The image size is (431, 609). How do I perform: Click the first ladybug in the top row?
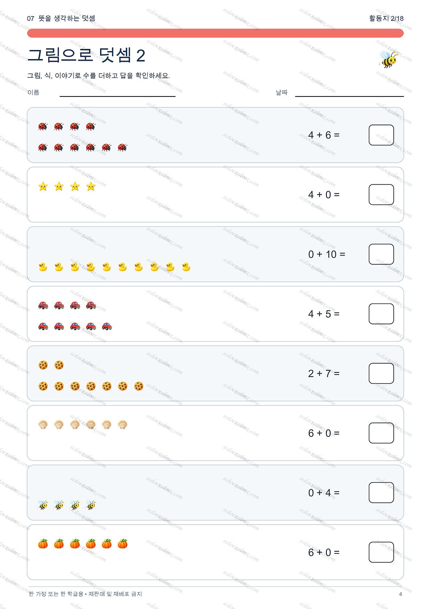click(x=43, y=126)
